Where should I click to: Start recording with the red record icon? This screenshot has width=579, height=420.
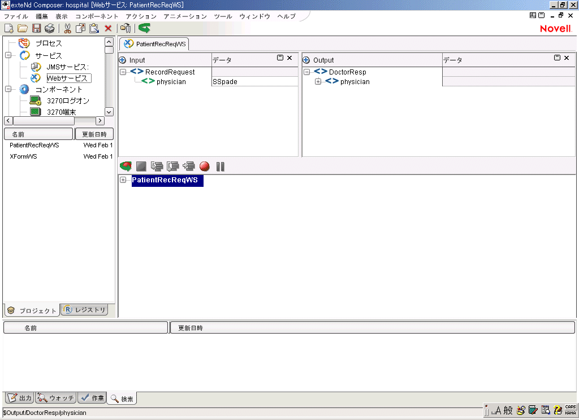[205, 166]
